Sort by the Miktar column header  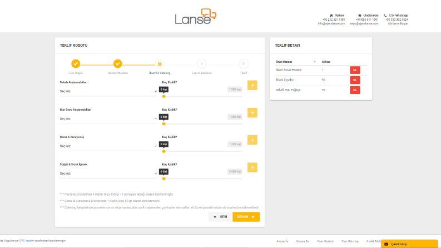(x=326, y=62)
